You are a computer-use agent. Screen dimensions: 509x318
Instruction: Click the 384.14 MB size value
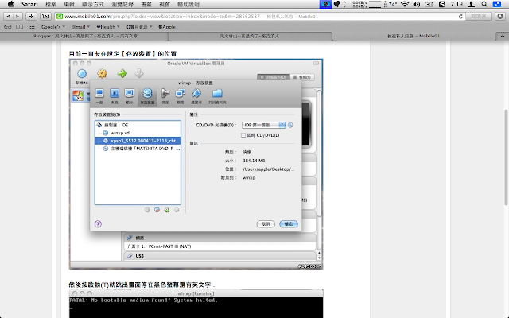254,161
